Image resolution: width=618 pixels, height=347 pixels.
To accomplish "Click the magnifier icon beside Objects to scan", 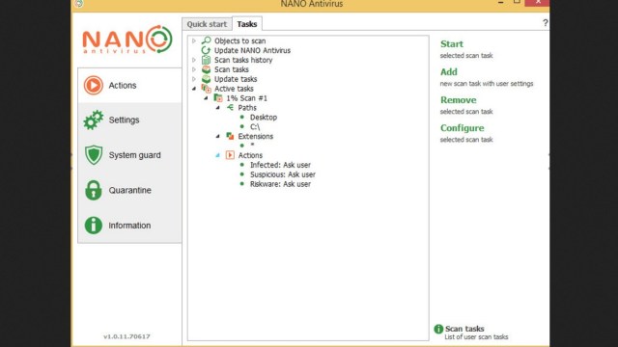I will click(206, 40).
